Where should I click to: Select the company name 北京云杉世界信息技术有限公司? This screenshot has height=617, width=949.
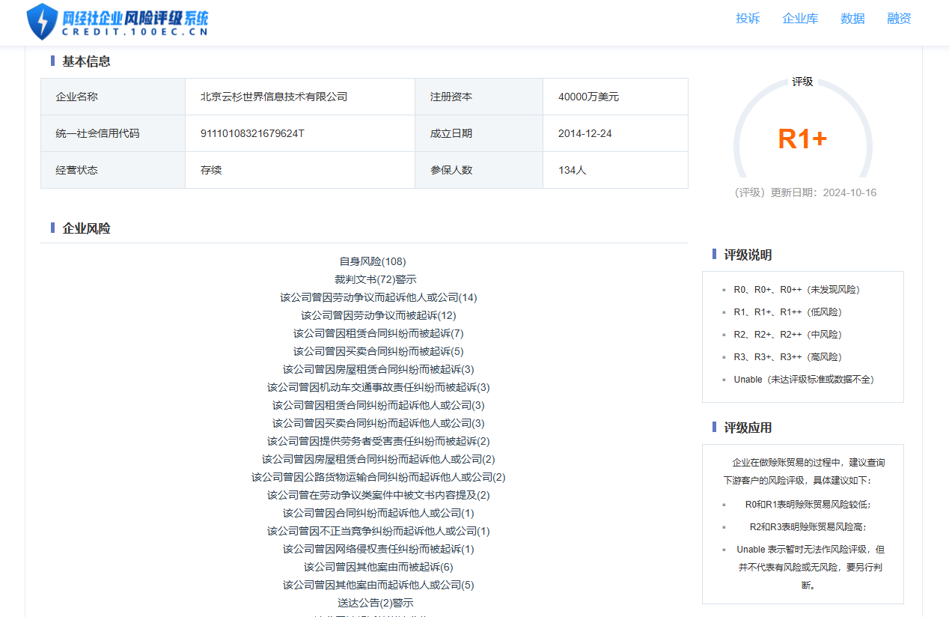274,97
